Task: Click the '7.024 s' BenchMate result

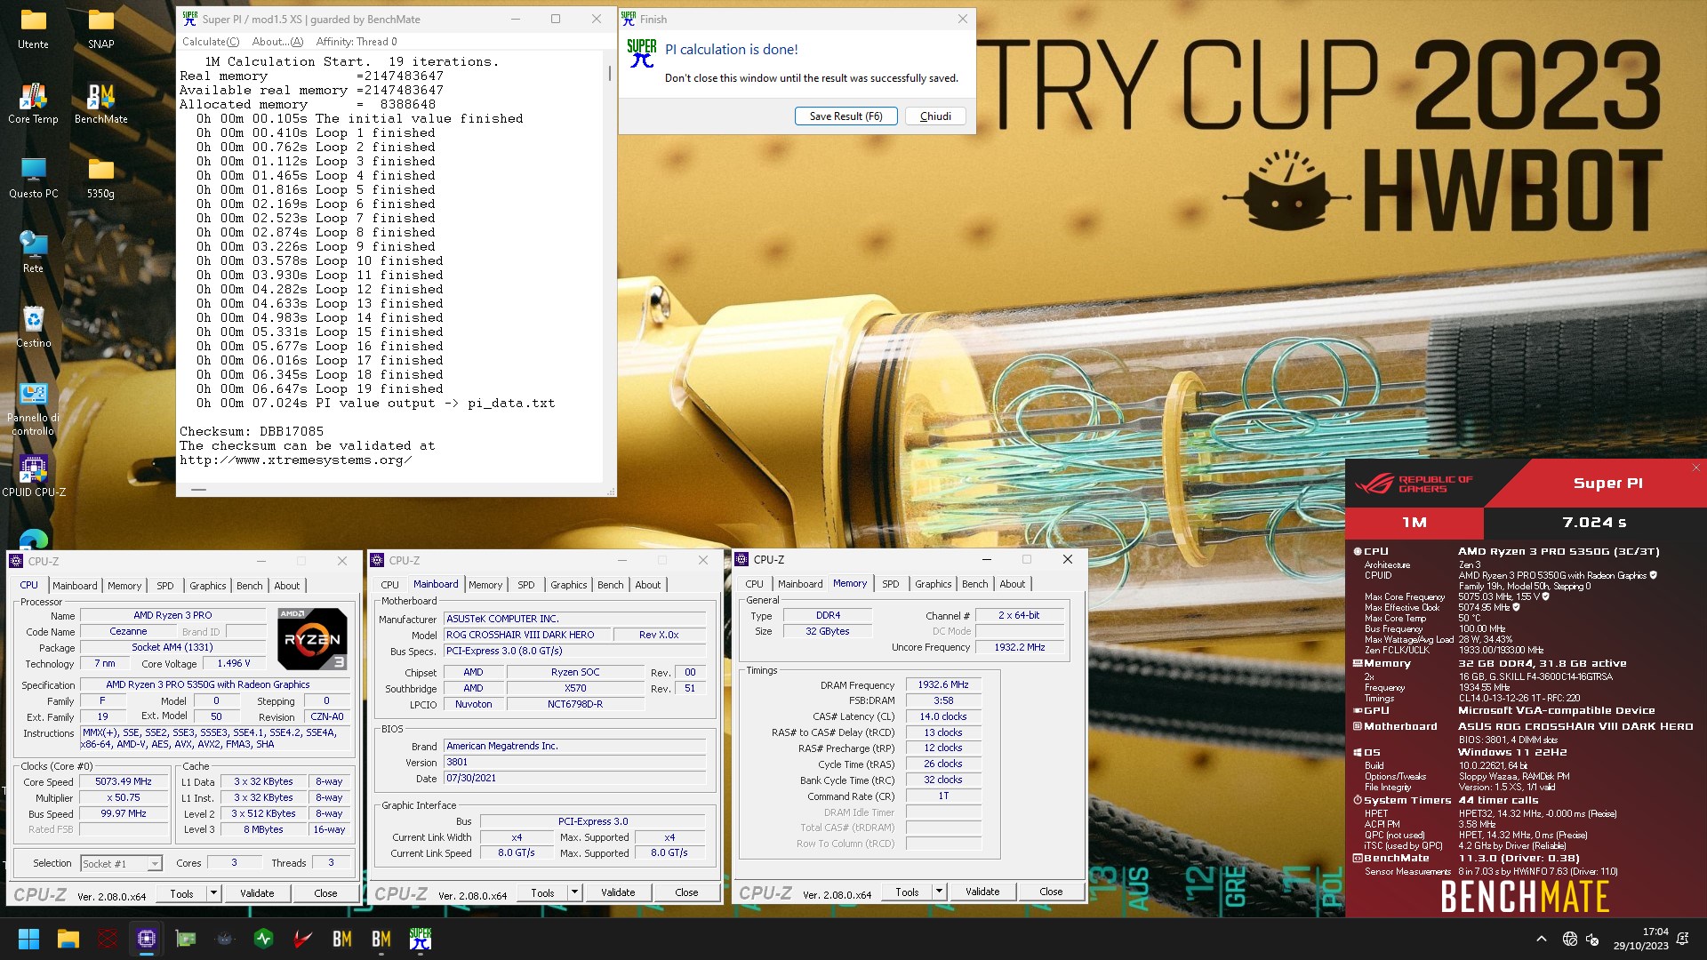Action: point(1594,523)
